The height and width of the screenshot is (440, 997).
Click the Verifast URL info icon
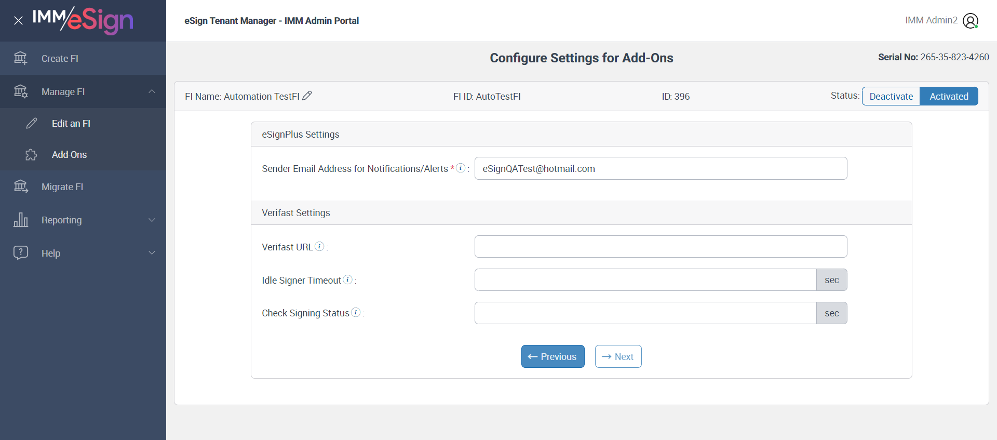pyautogui.click(x=319, y=246)
